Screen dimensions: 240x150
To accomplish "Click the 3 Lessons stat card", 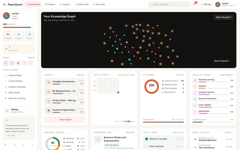I will point(19,36).
